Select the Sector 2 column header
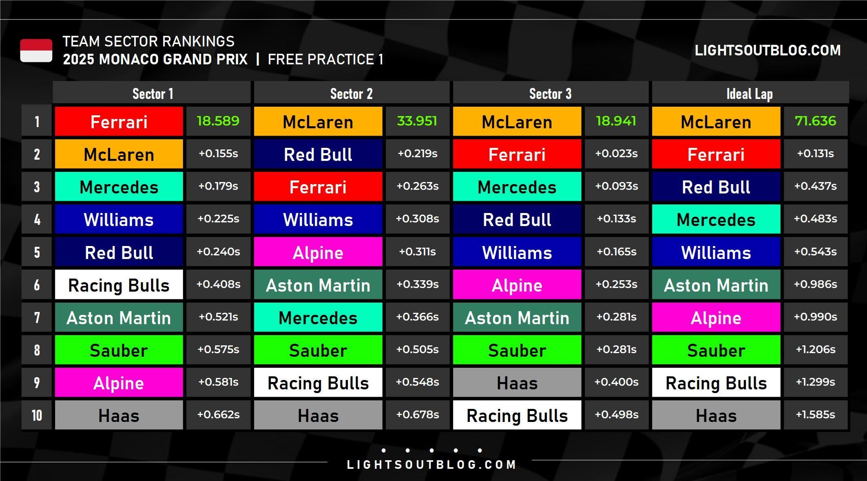 (x=352, y=94)
